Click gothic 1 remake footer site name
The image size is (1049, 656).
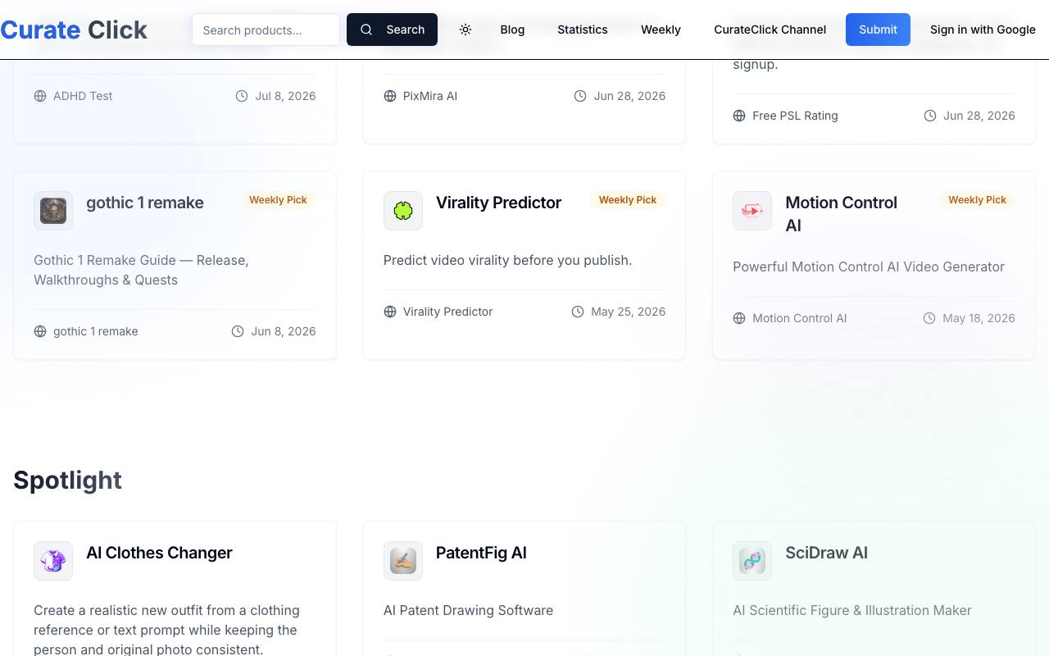click(96, 331)
